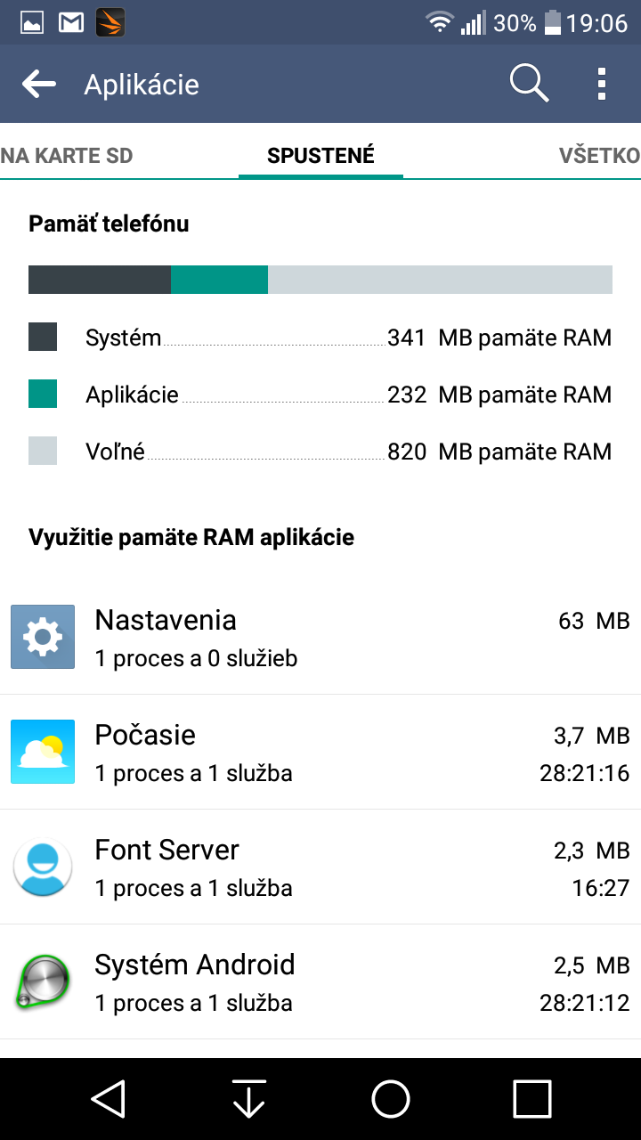Open the three-dot overflow menu
641x1140 pixels.
(x=602, y=84)
